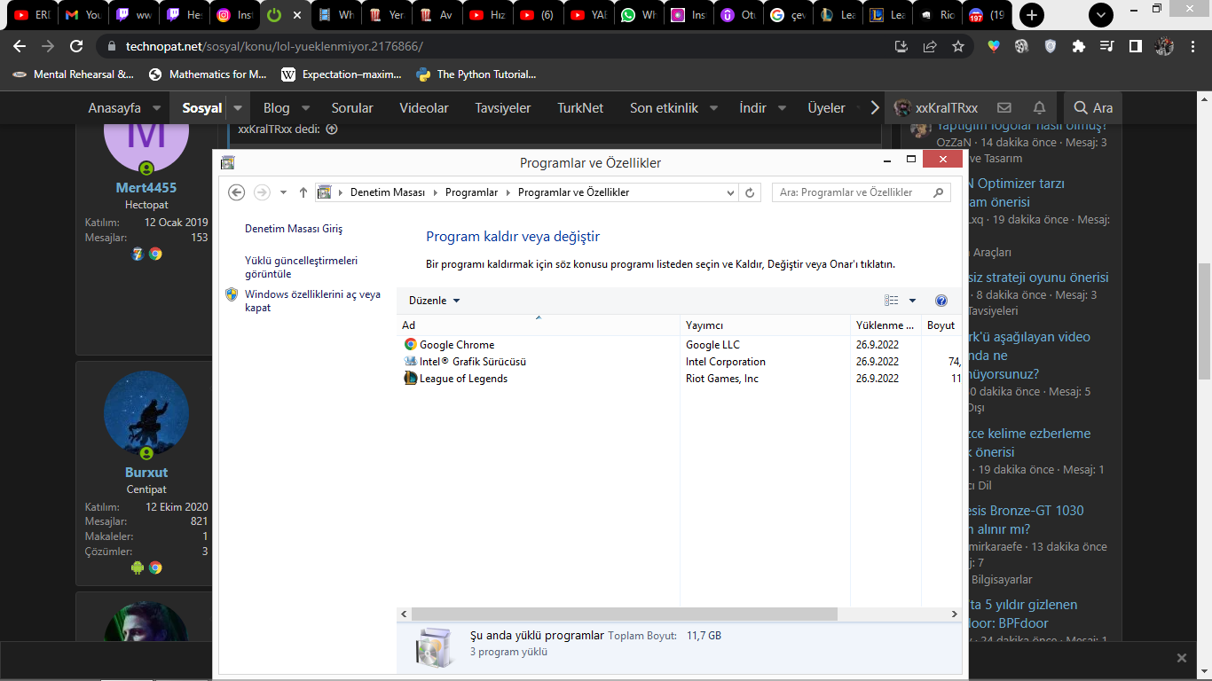
Task: Open the xxKralTRxx account menu
Action: [x=936, y=108]
